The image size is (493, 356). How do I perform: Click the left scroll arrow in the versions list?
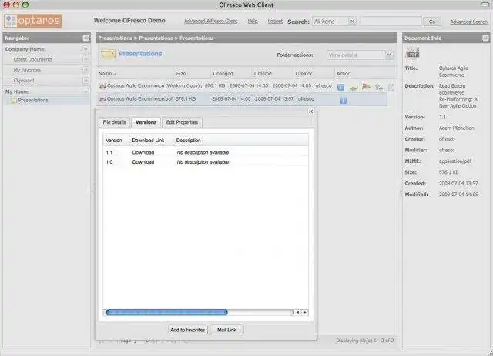297,312
